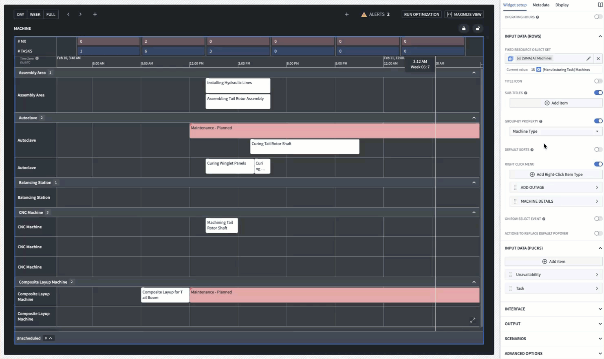The height and width of the screenshot is (359, 604).
Task: Disable the Sub-Titles toggle
Action: [x=598, y=92]
